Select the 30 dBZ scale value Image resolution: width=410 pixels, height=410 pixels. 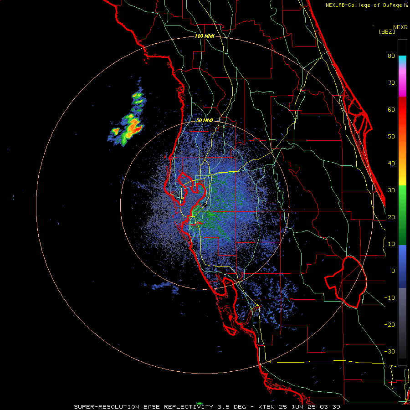pos(391,190)
